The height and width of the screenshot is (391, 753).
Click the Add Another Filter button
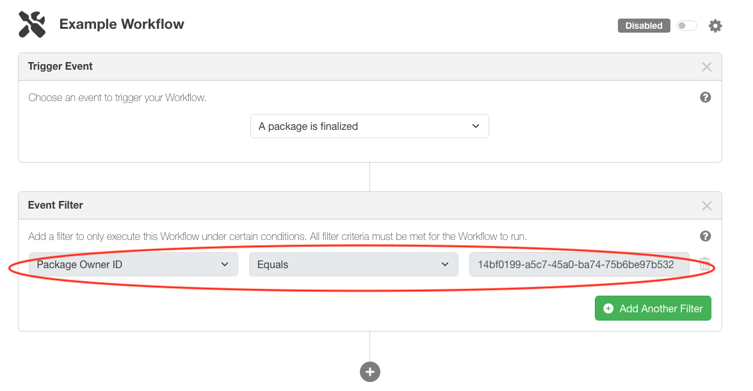pyautogui.click(x=652, y=308)
